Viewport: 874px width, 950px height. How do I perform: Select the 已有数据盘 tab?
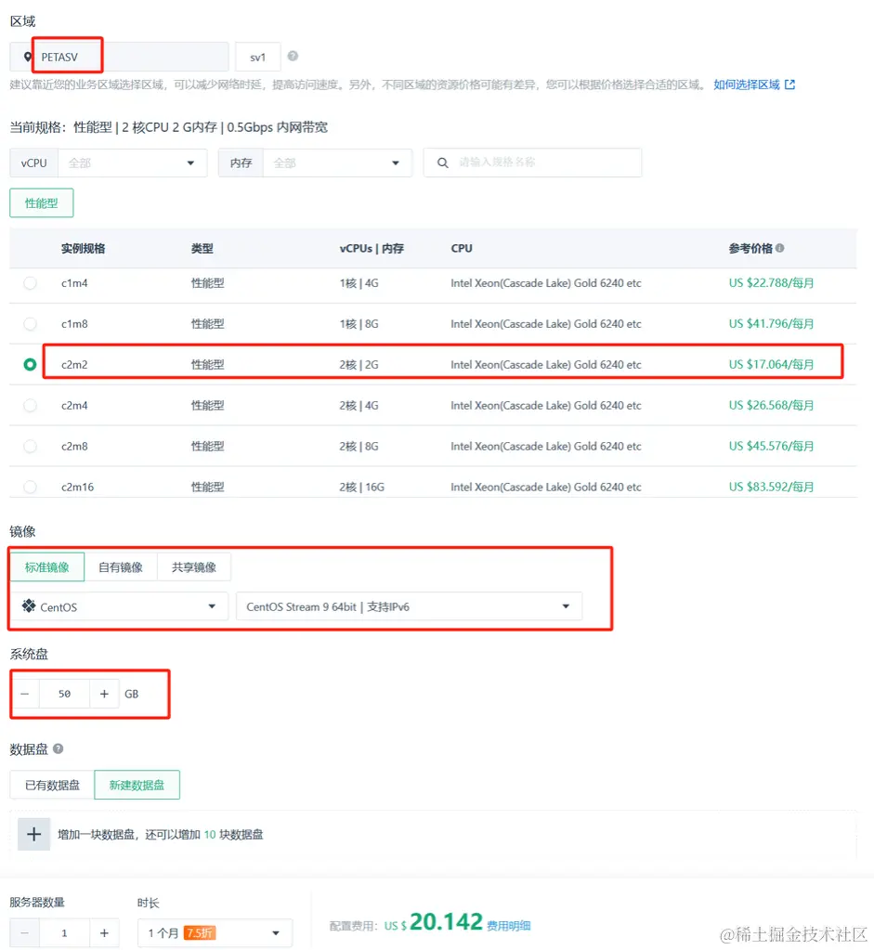pos(52,786)
